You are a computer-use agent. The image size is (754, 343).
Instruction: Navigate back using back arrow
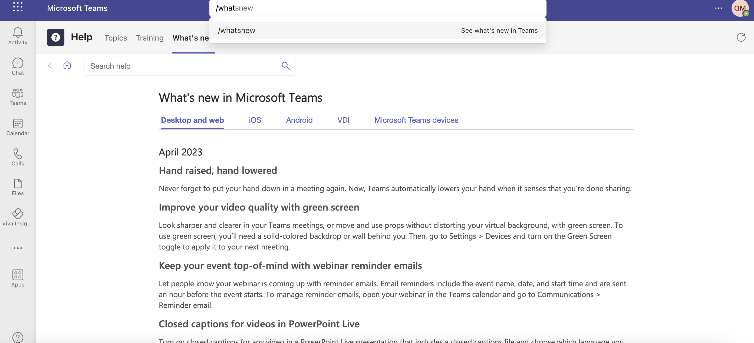pos(50,65)
